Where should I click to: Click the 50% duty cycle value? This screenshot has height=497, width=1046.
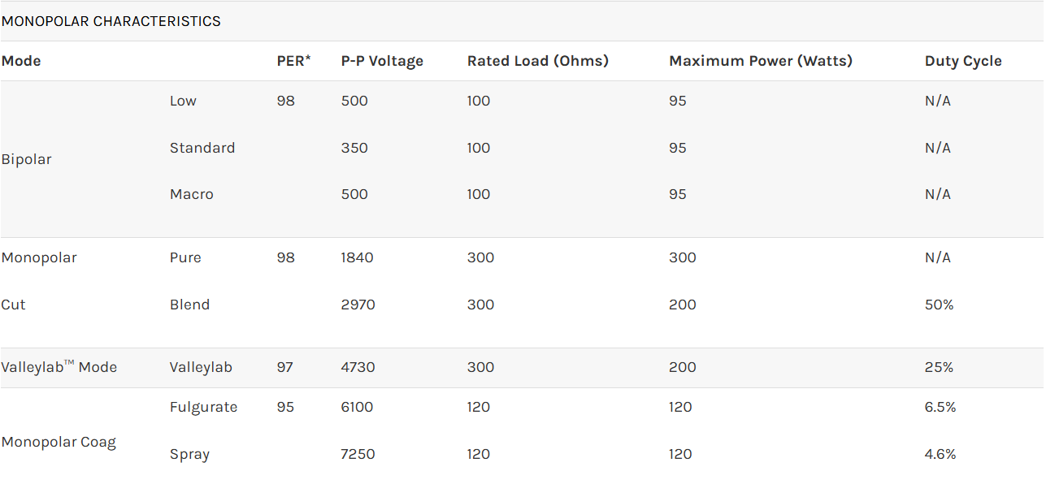pos(939,305)
